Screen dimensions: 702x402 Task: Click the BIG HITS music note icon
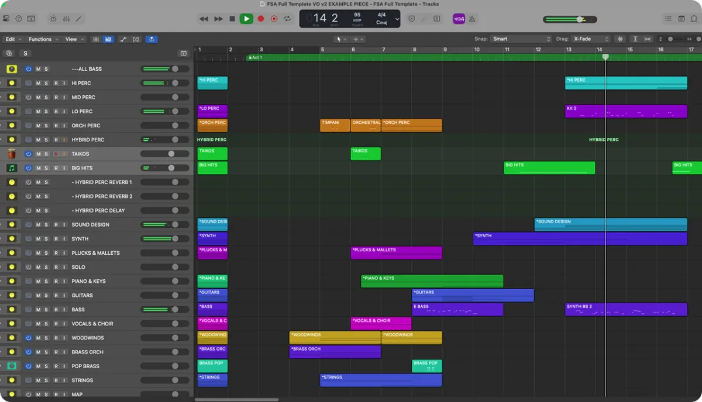tap(12, 168)
